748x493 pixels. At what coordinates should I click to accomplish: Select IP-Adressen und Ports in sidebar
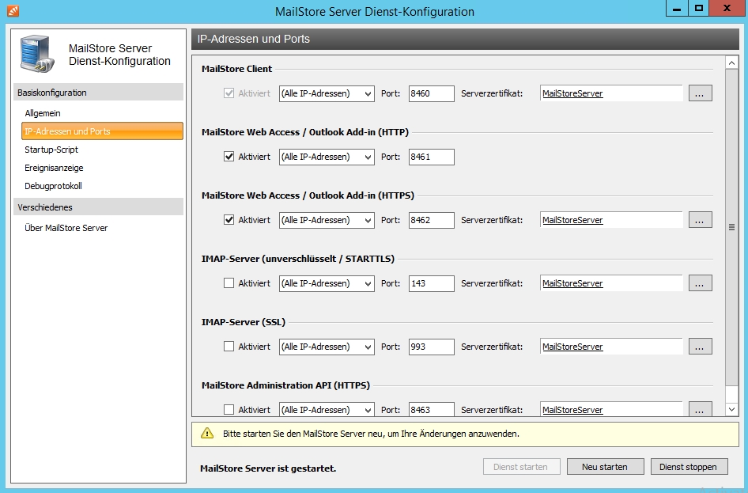pos(102,131)
